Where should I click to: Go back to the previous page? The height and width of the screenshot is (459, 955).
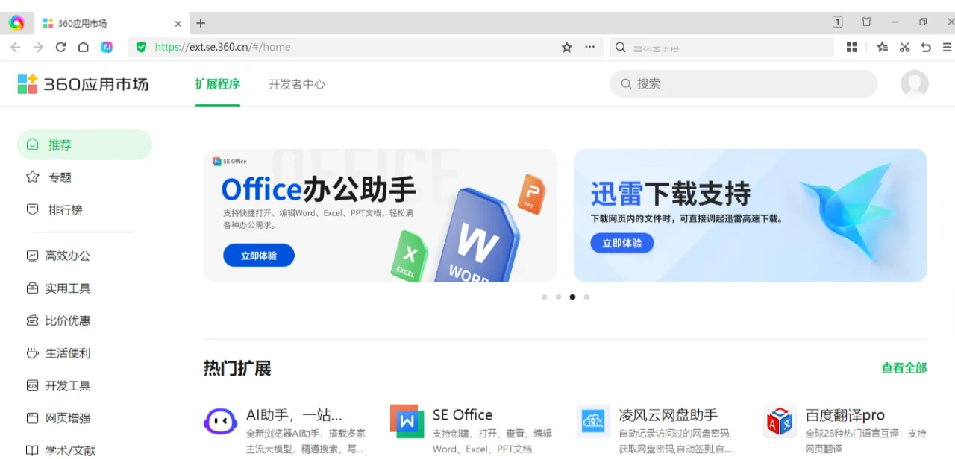pos(16,47)
